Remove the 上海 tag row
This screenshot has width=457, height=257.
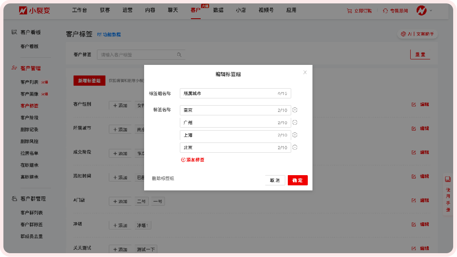295,135
